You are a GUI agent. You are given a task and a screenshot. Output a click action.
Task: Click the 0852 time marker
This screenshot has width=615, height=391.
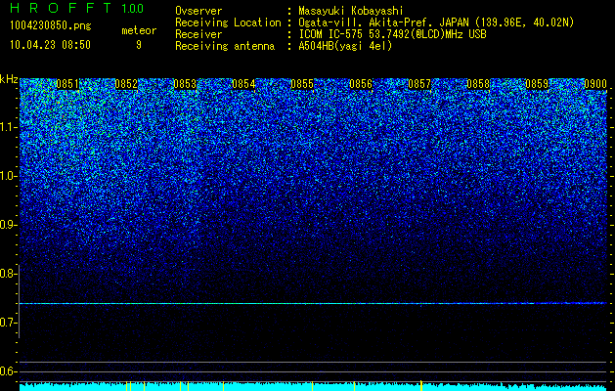coord(126,84)
